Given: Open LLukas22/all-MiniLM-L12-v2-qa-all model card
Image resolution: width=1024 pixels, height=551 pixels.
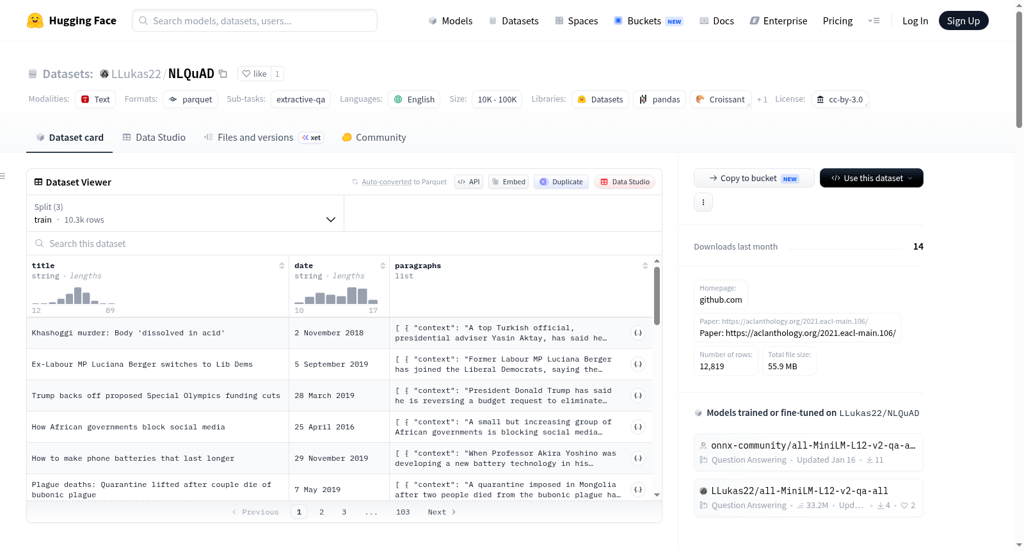Looking at the screenshot, I should [x=808, y=497].
